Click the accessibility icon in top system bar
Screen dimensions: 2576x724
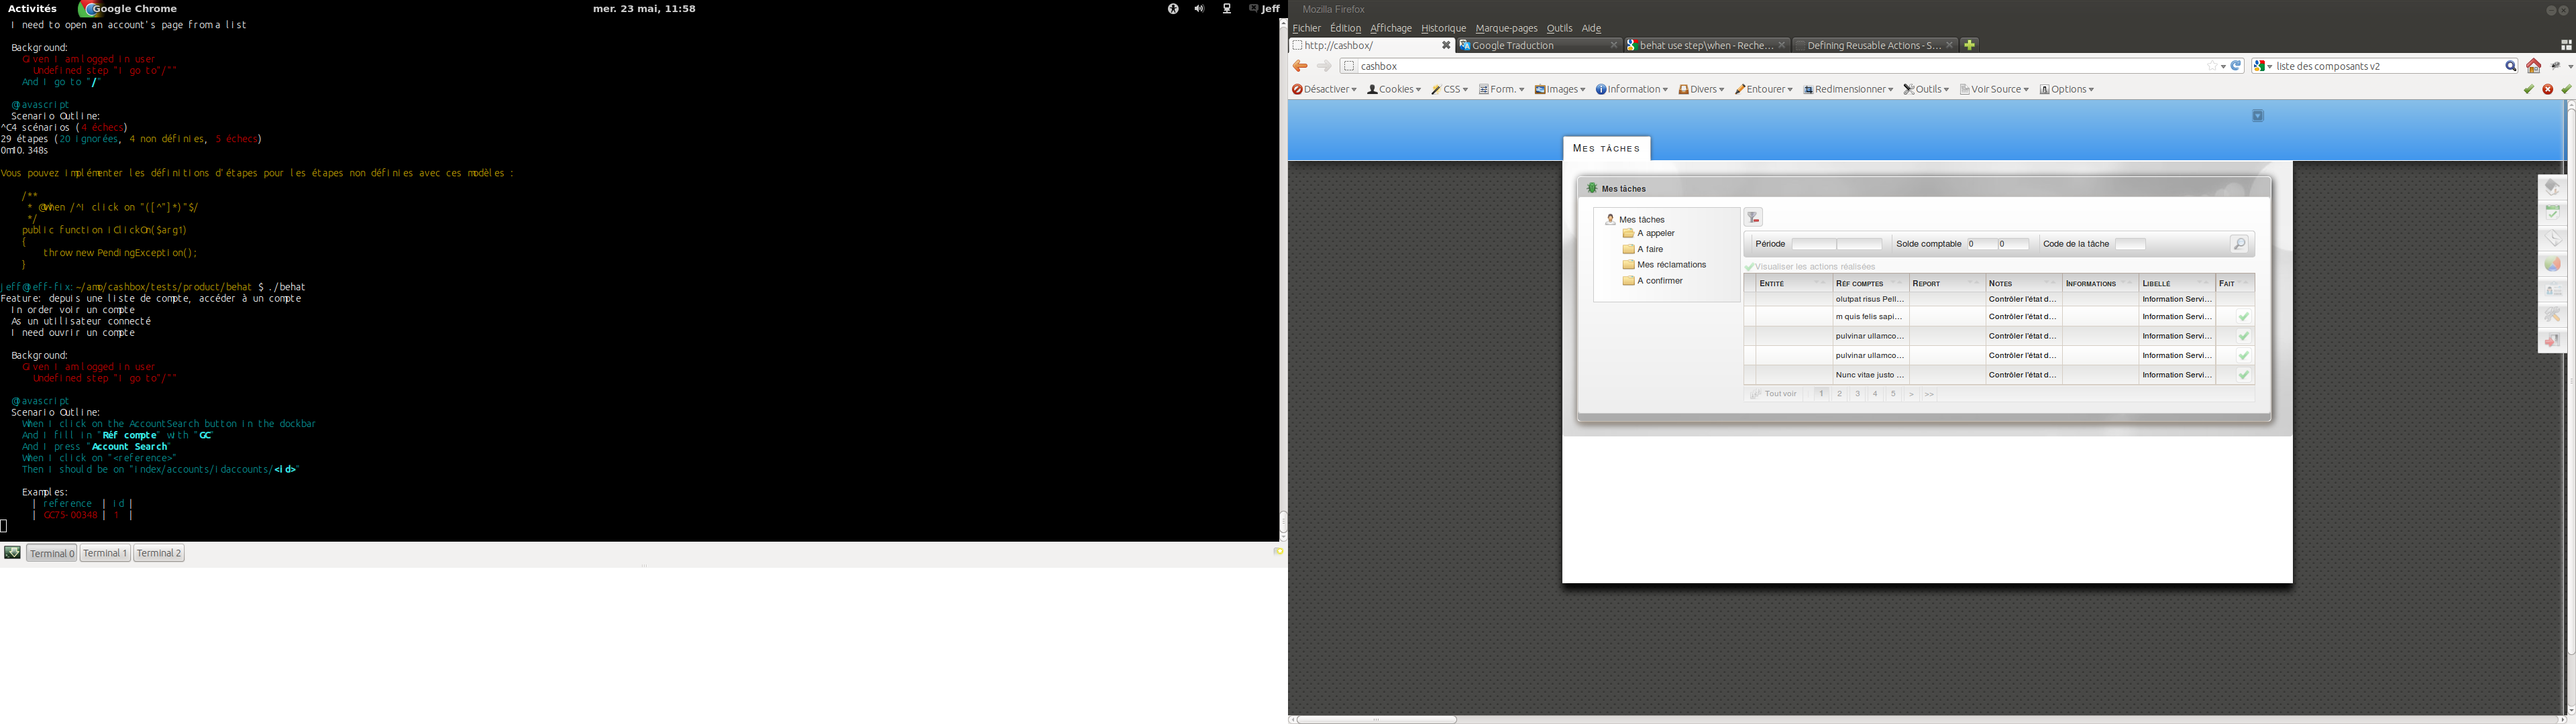point(1172,9)
